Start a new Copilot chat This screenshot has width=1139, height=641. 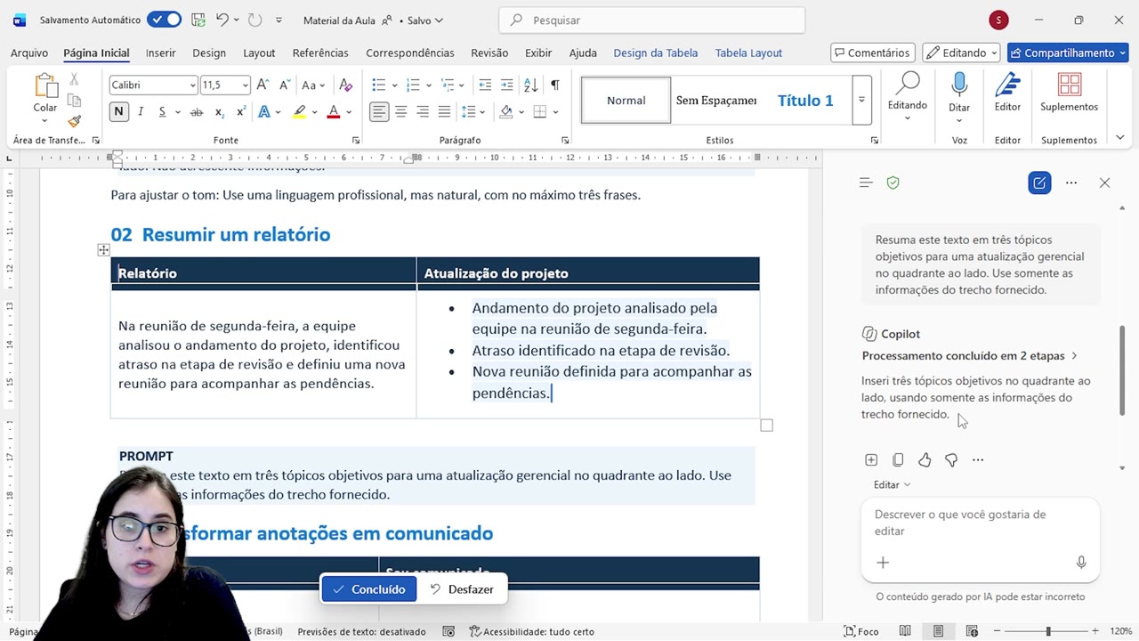click(1038, 183)
